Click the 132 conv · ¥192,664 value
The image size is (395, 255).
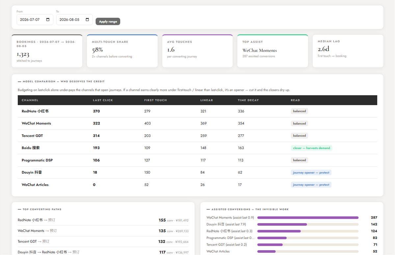coord(173,242)
